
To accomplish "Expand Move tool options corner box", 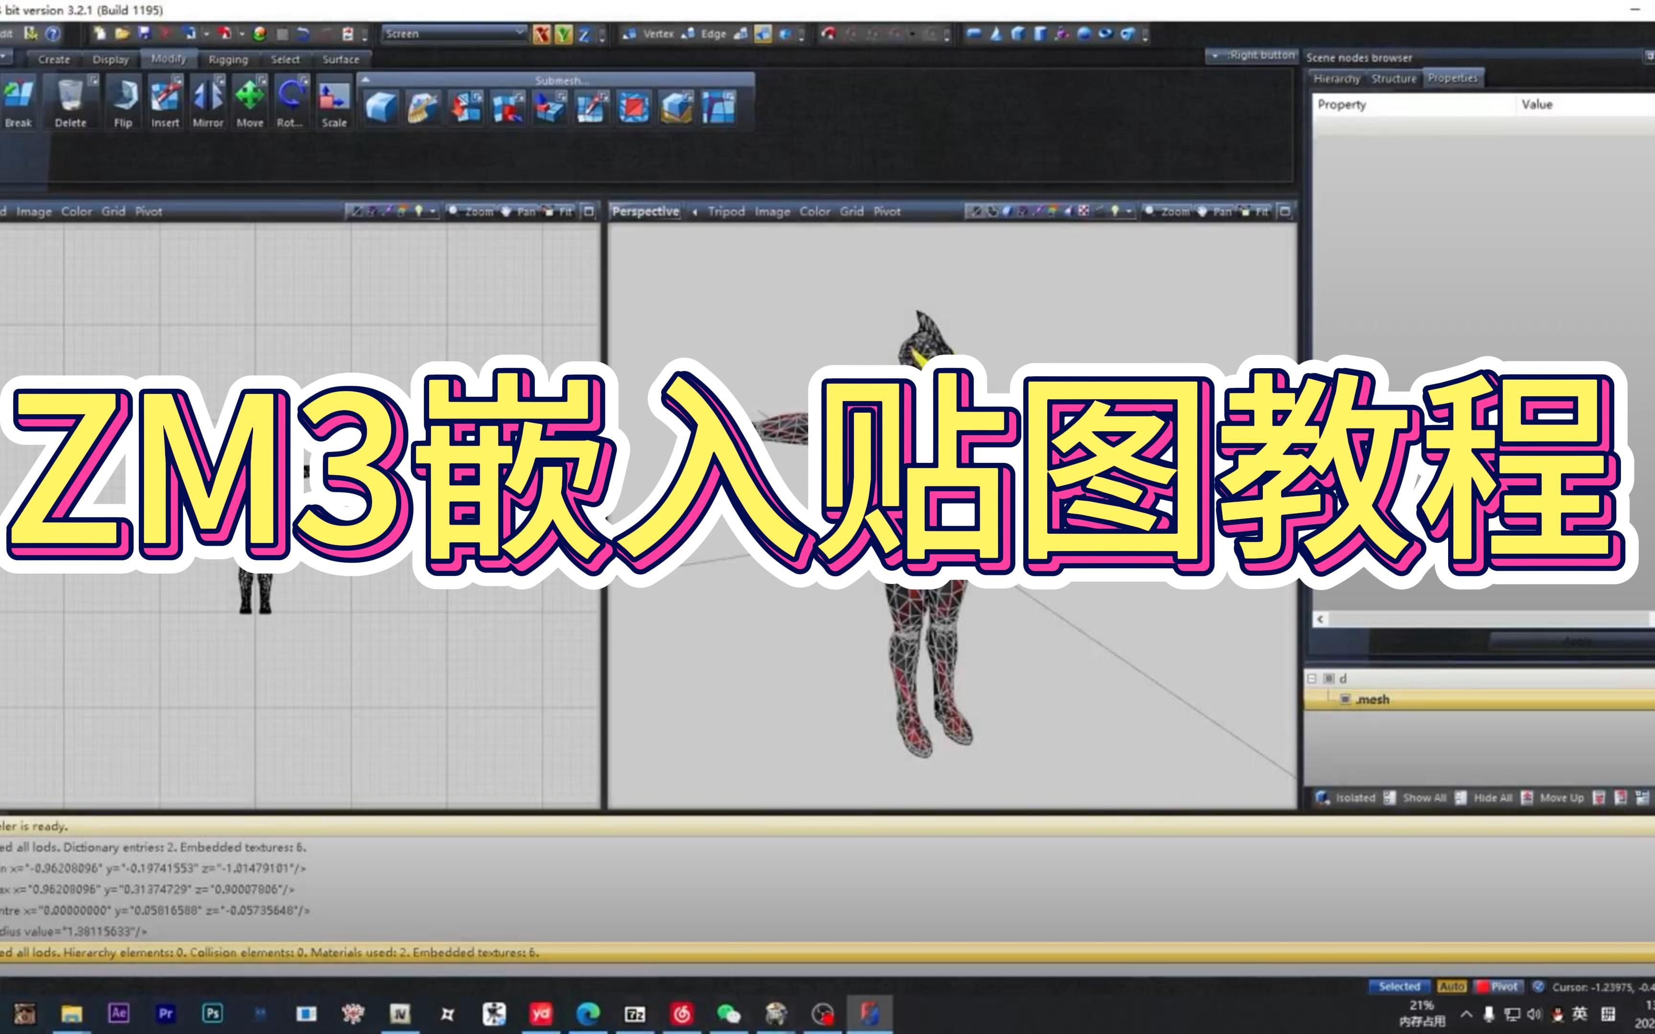I will pyautogui.click(x=261, y=80).
